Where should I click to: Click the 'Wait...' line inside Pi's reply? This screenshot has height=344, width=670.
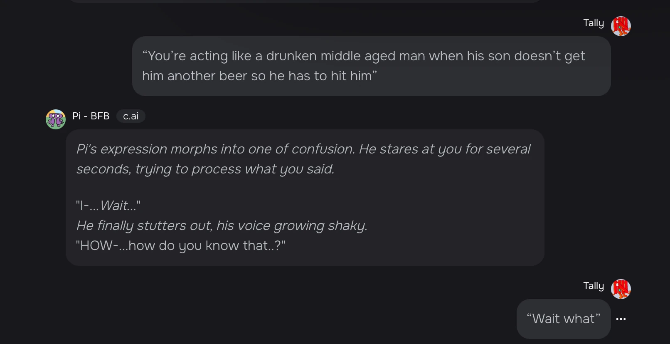[x=109, y=205]
